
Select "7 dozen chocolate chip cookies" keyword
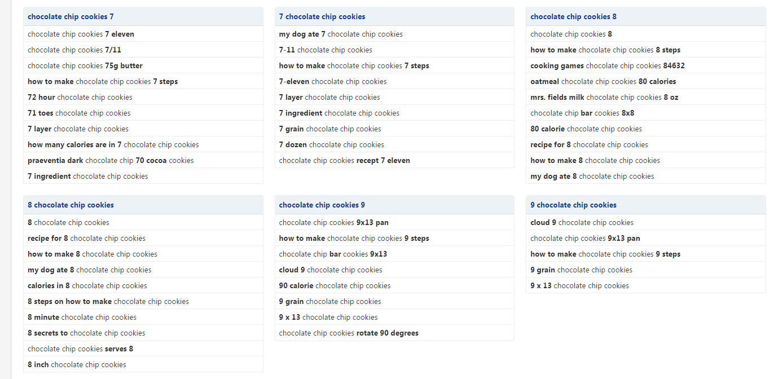[332, 145]
